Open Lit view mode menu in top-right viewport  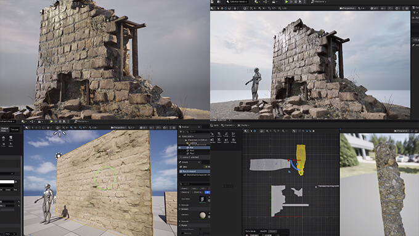click(375, 8)
